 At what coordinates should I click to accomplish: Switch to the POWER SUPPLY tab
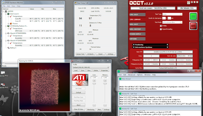[x=137, y=34]
